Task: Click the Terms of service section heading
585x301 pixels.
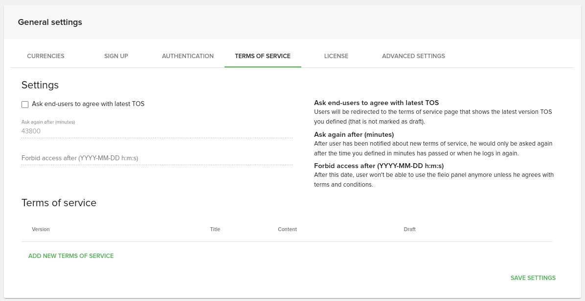Action: 59,203
